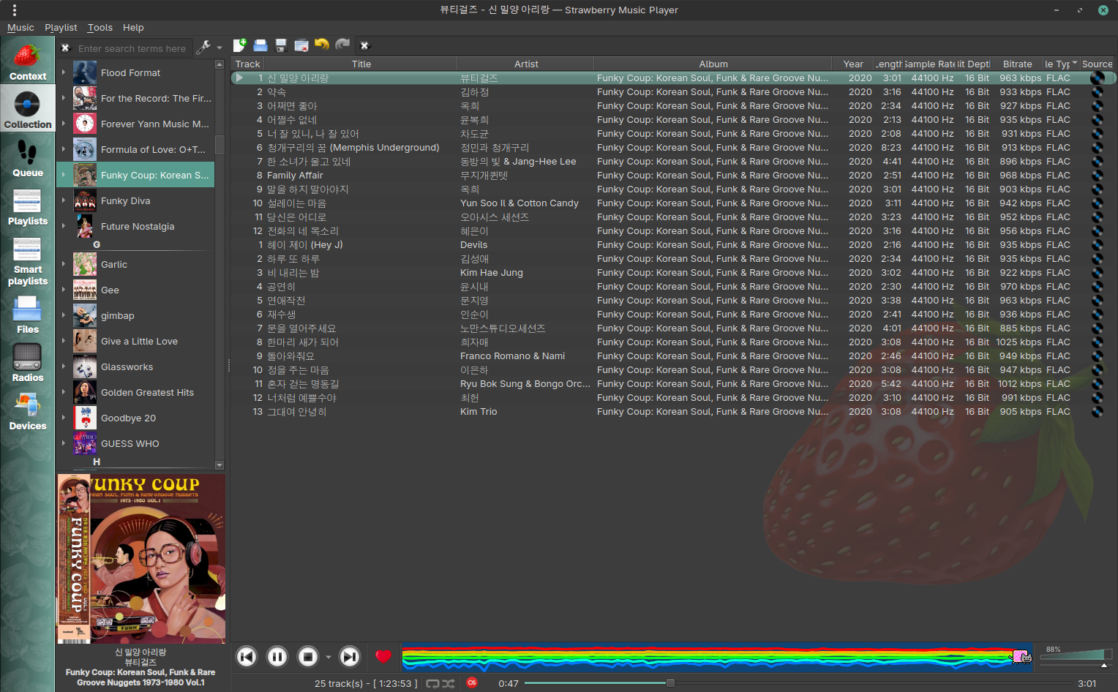Open the Playlist menu
This screenshot has width=1118, height=692.
pyautogui.click(x=61, y=28)
